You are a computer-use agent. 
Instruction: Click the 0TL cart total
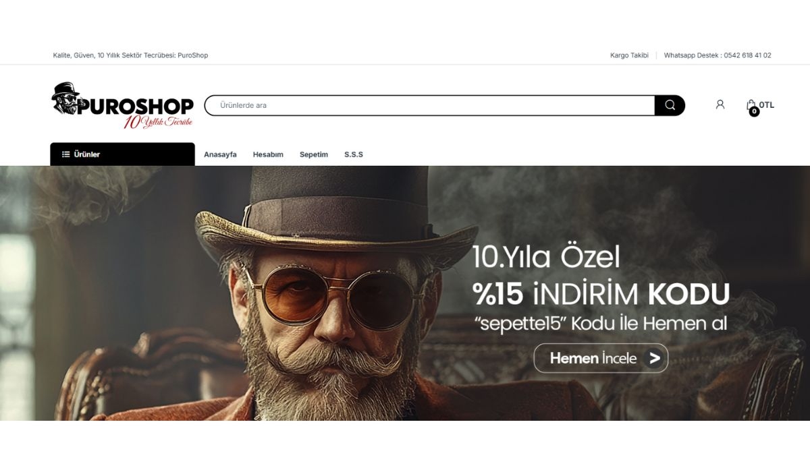click(767, 105)
